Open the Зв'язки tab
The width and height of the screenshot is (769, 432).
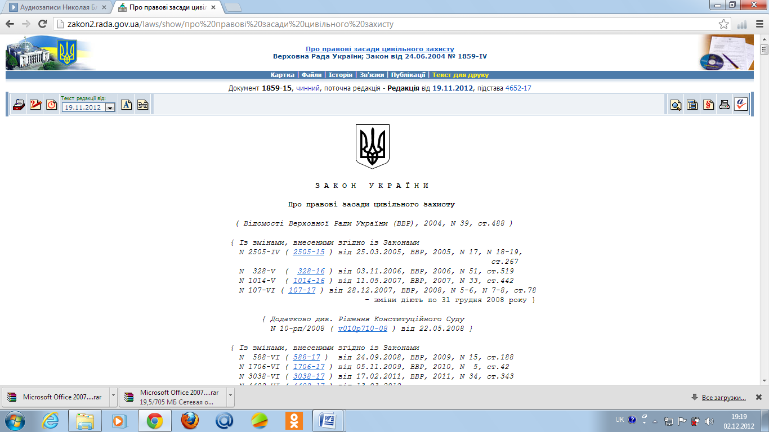coord(372,75)
